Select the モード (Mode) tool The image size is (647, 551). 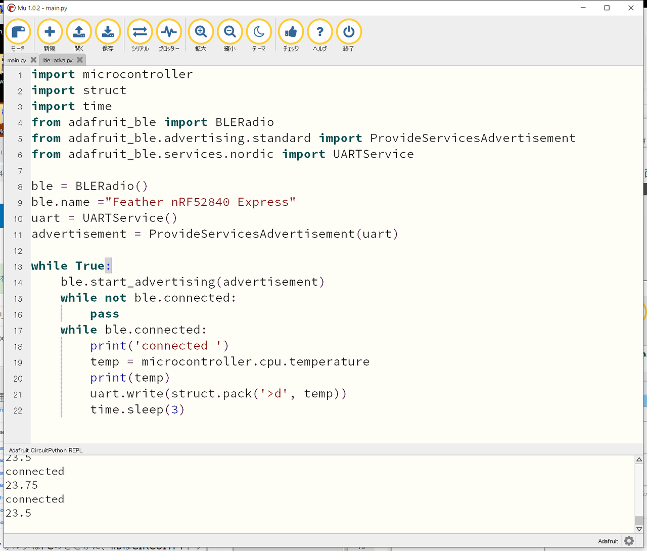pyautogui.click(x=18, y=31)
